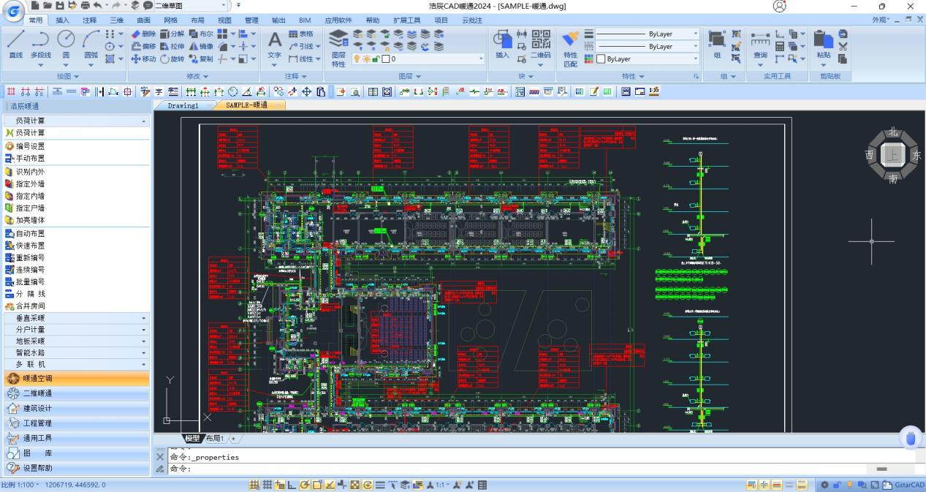
Task: Click the command line input field
Action: pos(512,469)
